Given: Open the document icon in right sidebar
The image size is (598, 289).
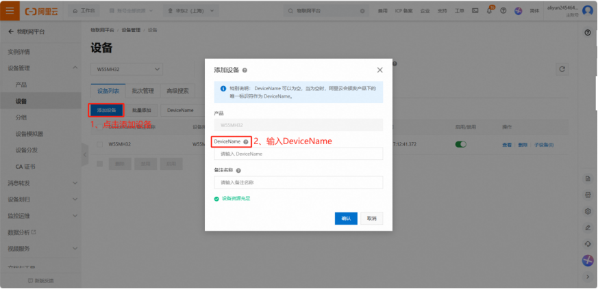Looking at the screenshot, I should [x=588, y=179].
